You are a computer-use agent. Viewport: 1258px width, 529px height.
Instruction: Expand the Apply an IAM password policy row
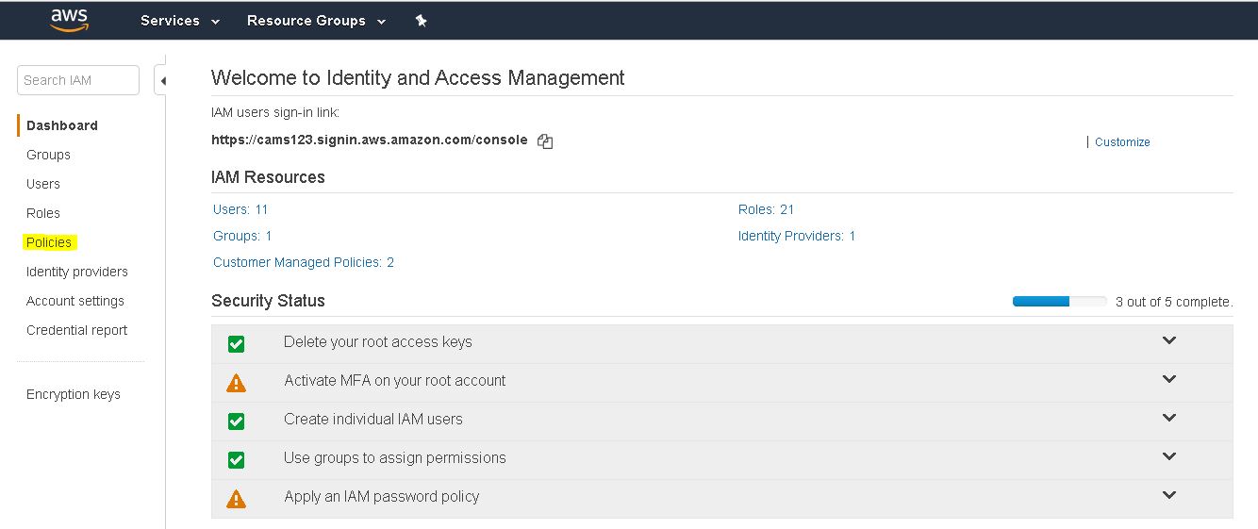pos(1169,495)
